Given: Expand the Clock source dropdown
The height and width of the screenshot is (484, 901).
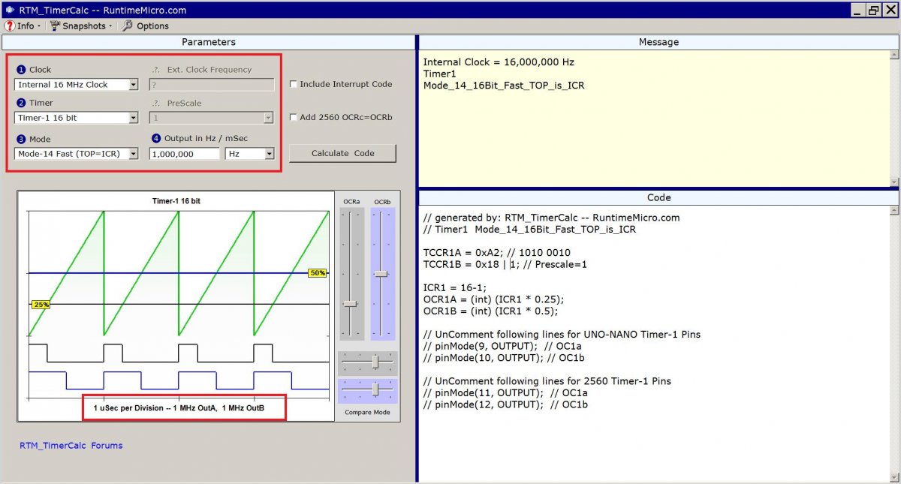Looking at the screenshot, I should click(x=133, y=85).
